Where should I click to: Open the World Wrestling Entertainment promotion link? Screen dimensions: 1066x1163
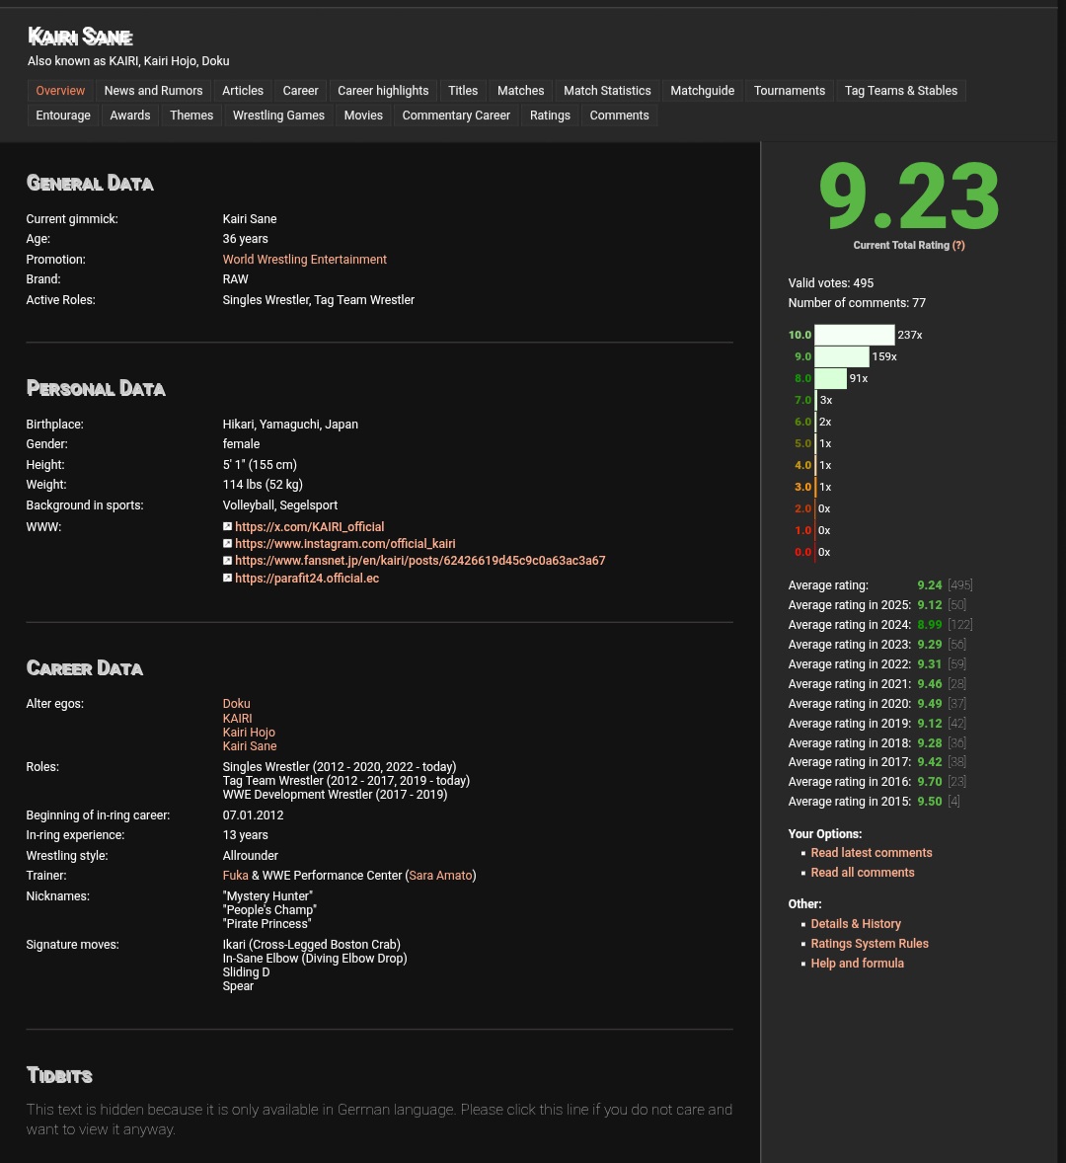pyautogui.click(x=304, y=260)
